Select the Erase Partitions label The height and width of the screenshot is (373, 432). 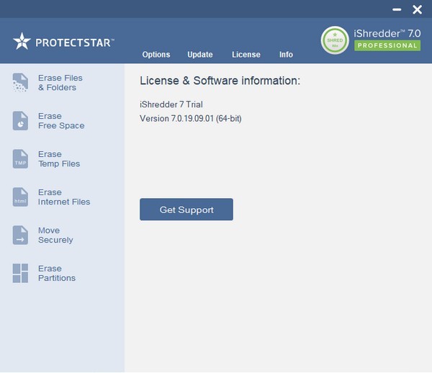[56, 274]
